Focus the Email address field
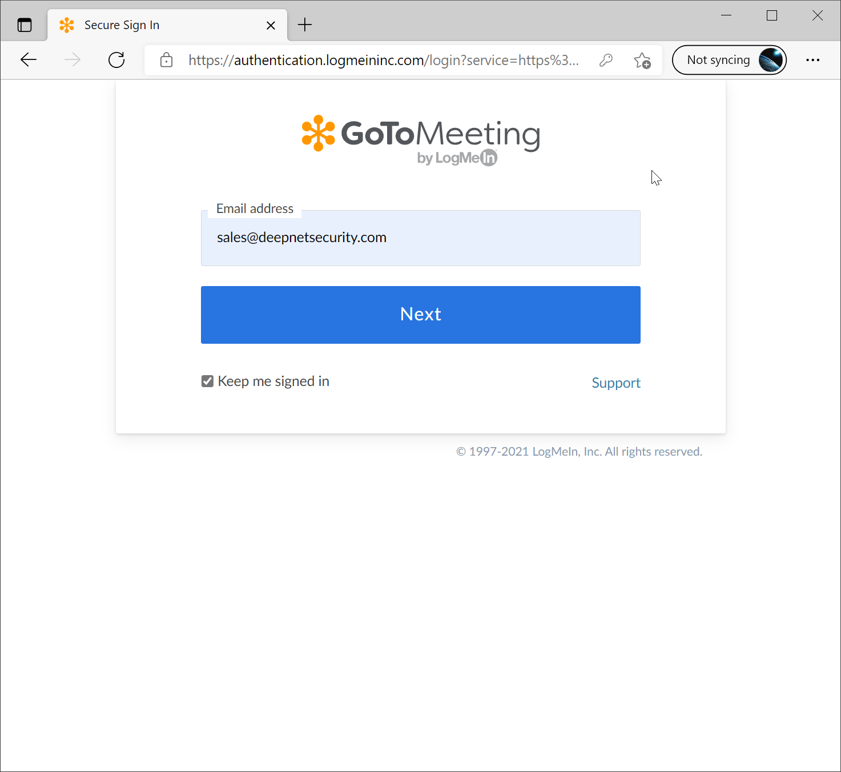 [x=420, y=238]
